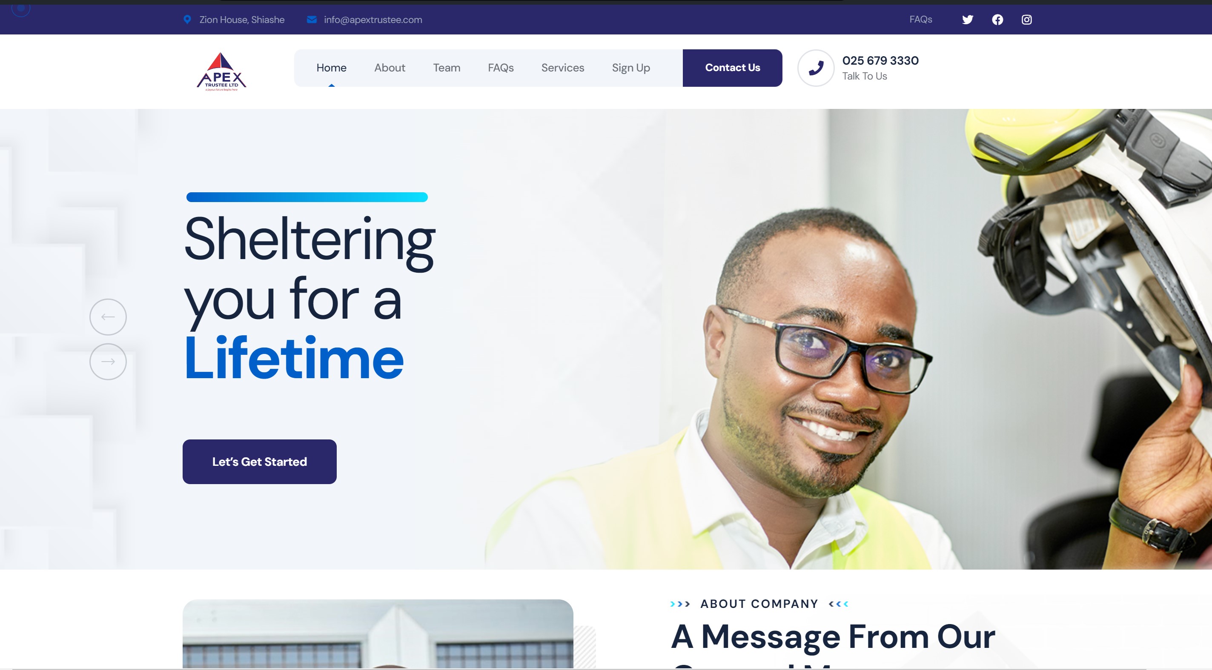Click the phone icon beside 025 679 3330
This screenshot has width=1212, height=670.
click(x=816, y=68)
